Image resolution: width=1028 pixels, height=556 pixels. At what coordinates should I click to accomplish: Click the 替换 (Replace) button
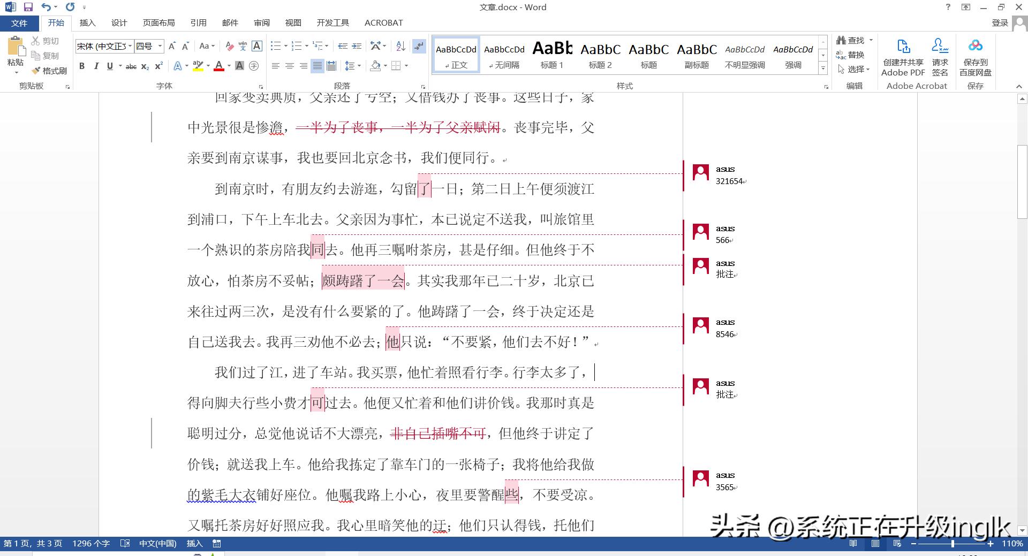tap(851, 55)
